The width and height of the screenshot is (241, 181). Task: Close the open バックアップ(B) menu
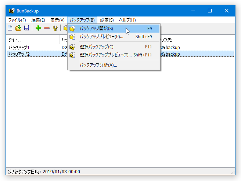click(82, 20)
